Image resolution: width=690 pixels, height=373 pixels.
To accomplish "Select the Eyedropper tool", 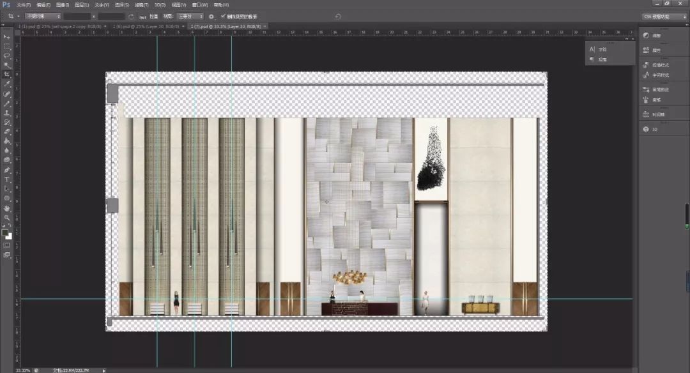I will click(7, 84).
